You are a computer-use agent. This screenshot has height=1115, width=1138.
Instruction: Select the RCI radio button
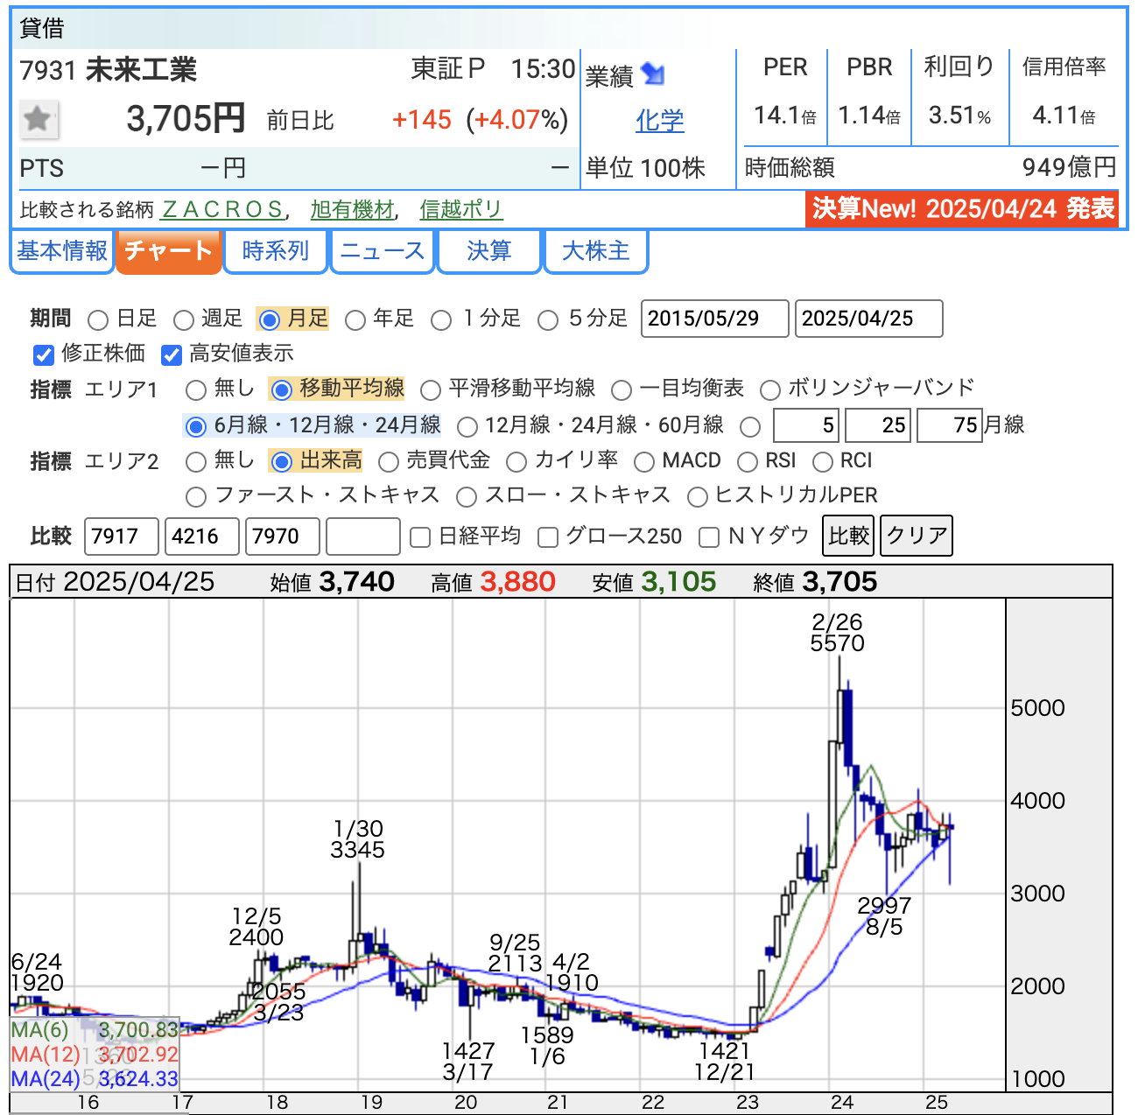pos(823,462)
